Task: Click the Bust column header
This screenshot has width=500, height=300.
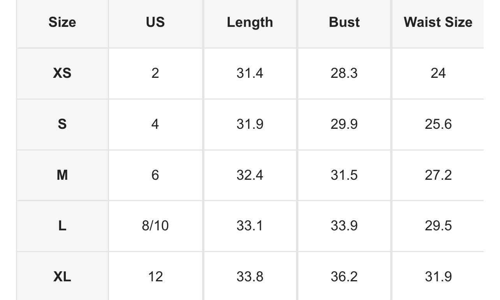Action: click(344, 22)
